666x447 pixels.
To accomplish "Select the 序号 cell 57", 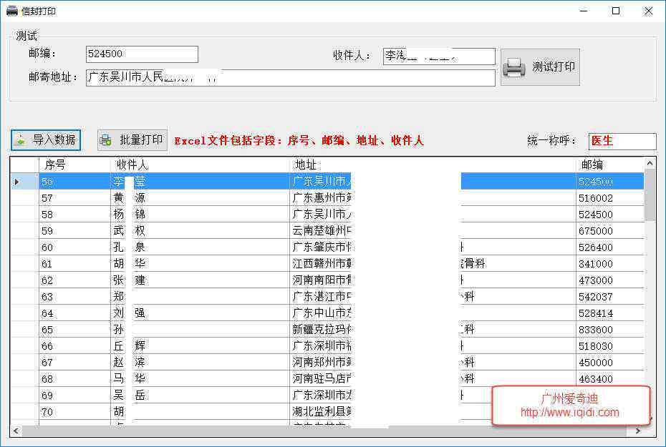I will pos(74,198).
